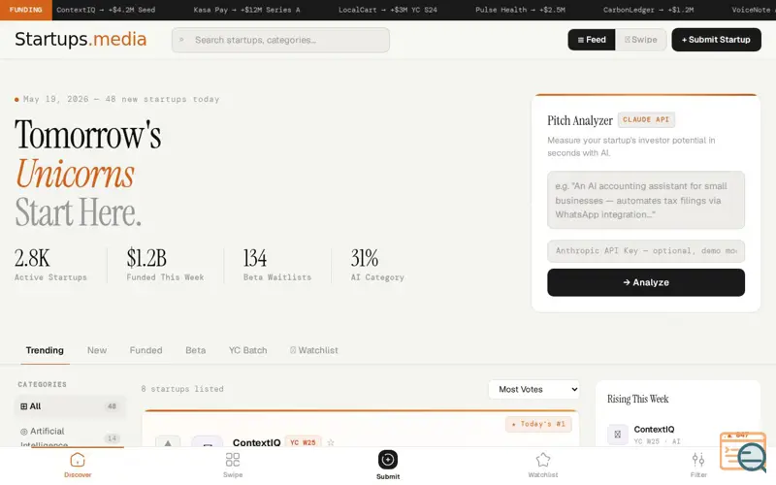This screenshot has width=776, height=485.
Task: Upvote ContextIQ with the arrow button
Action: [x=168, y=442]
